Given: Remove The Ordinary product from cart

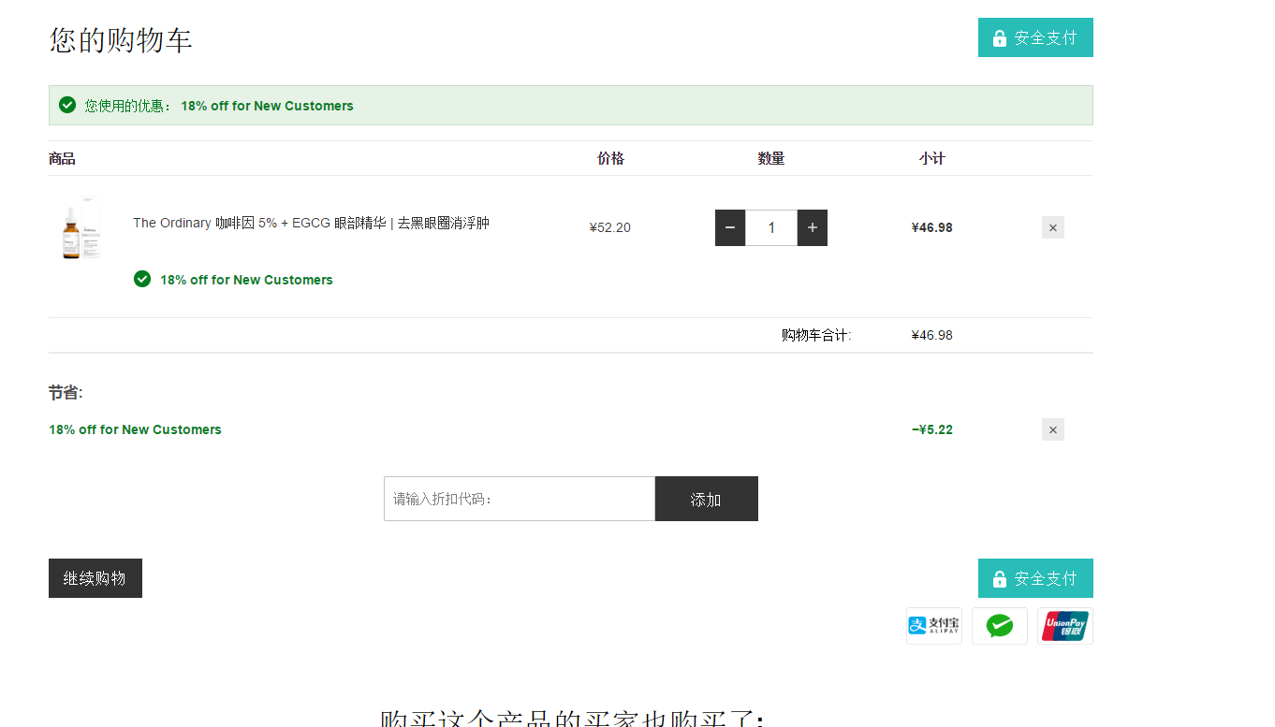Looking at the screenshot, I should coord(1053,227).
